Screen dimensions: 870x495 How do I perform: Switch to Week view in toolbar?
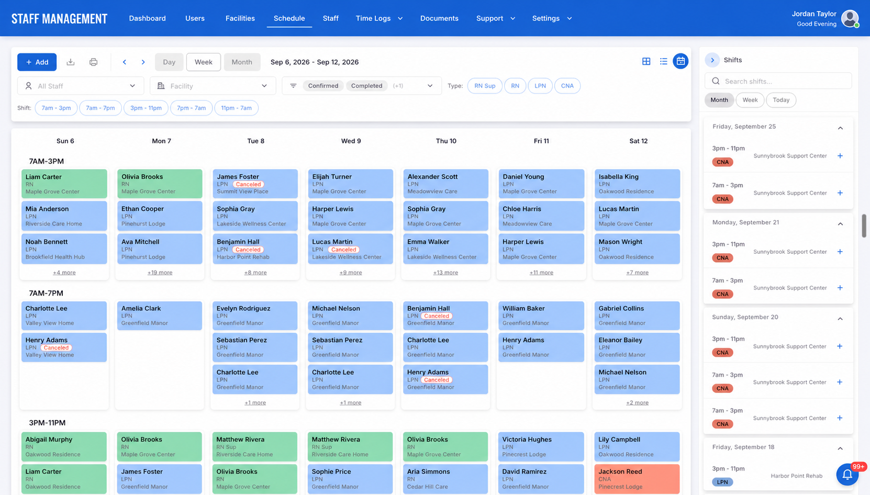coord(204,62)
